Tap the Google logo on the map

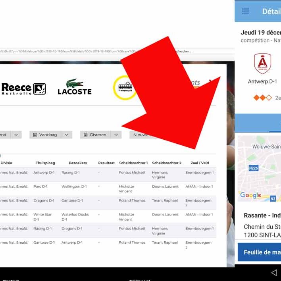pyautogui.click(x=250, y=195)
